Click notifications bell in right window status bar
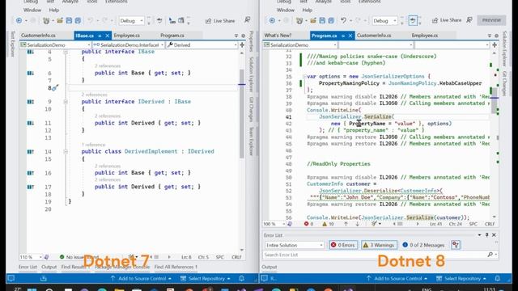Viewport: 518px width, 291px height. pos(497,278)
